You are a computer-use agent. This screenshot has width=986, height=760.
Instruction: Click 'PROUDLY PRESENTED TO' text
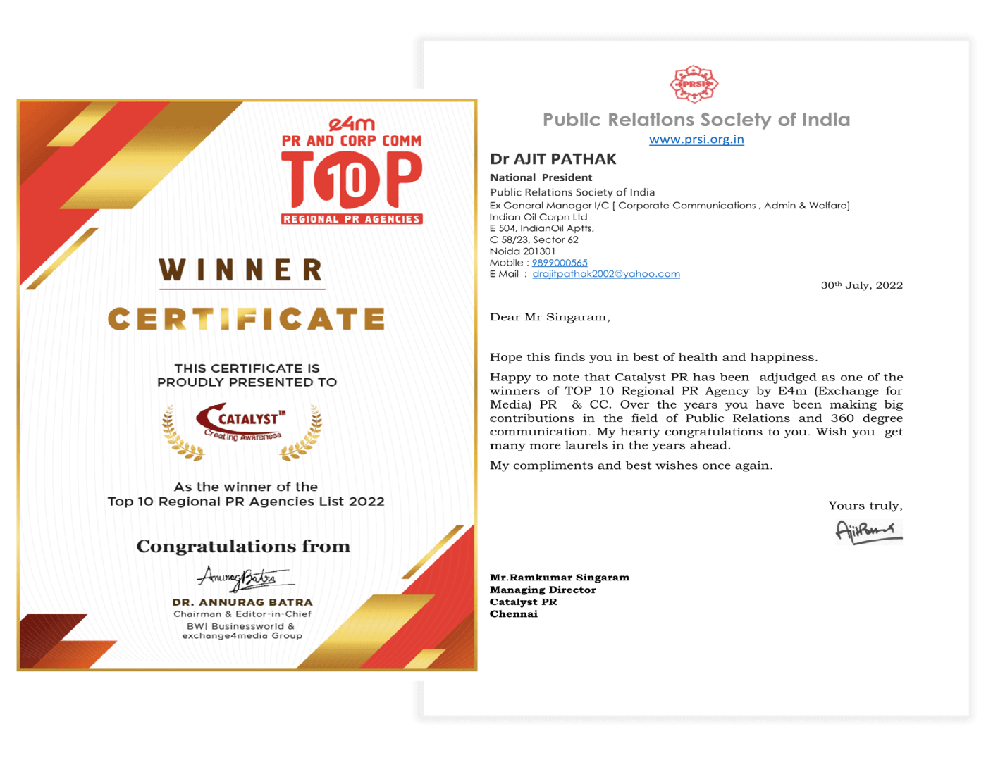(247, 382)
